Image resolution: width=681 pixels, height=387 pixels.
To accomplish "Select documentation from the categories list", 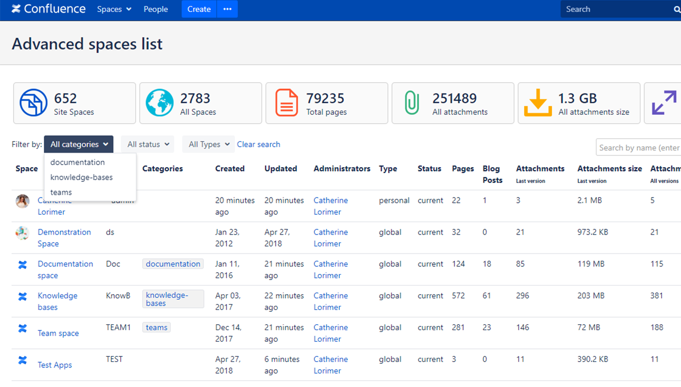I will 77,162.
